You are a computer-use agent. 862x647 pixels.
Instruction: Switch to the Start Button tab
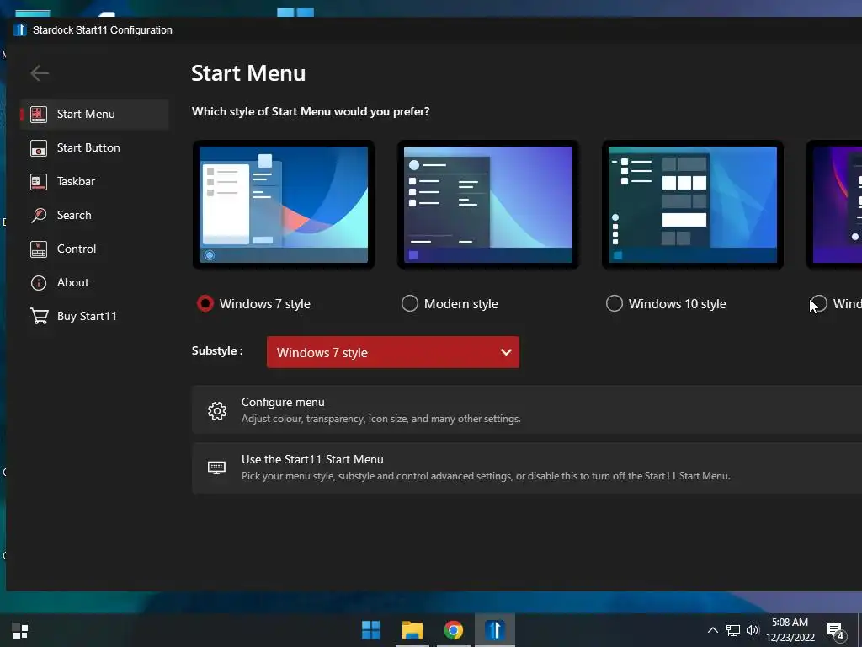(x=94, y=148)
